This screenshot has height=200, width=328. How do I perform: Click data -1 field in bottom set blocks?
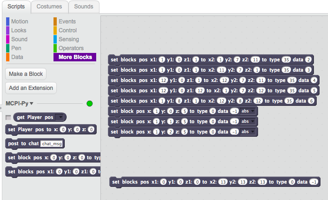click(x=314, y=182)
